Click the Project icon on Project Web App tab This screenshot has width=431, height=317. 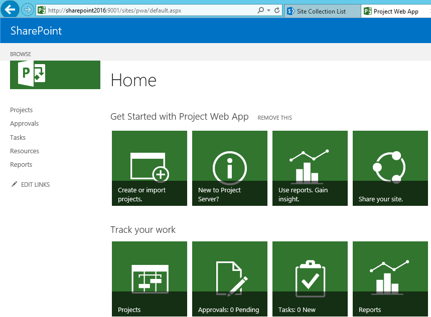[x=367, y=11]
